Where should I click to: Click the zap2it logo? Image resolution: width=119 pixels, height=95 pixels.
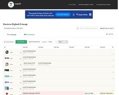click(x=15, y=4)
